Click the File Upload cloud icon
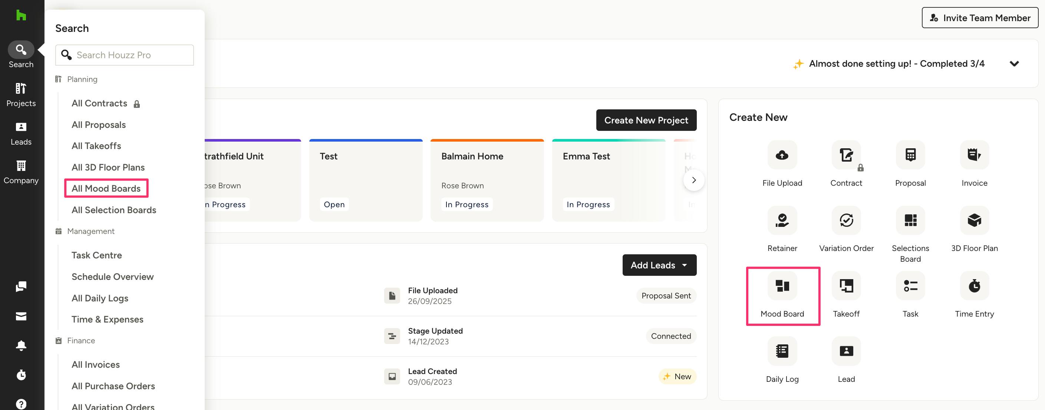 pos(782,155)
